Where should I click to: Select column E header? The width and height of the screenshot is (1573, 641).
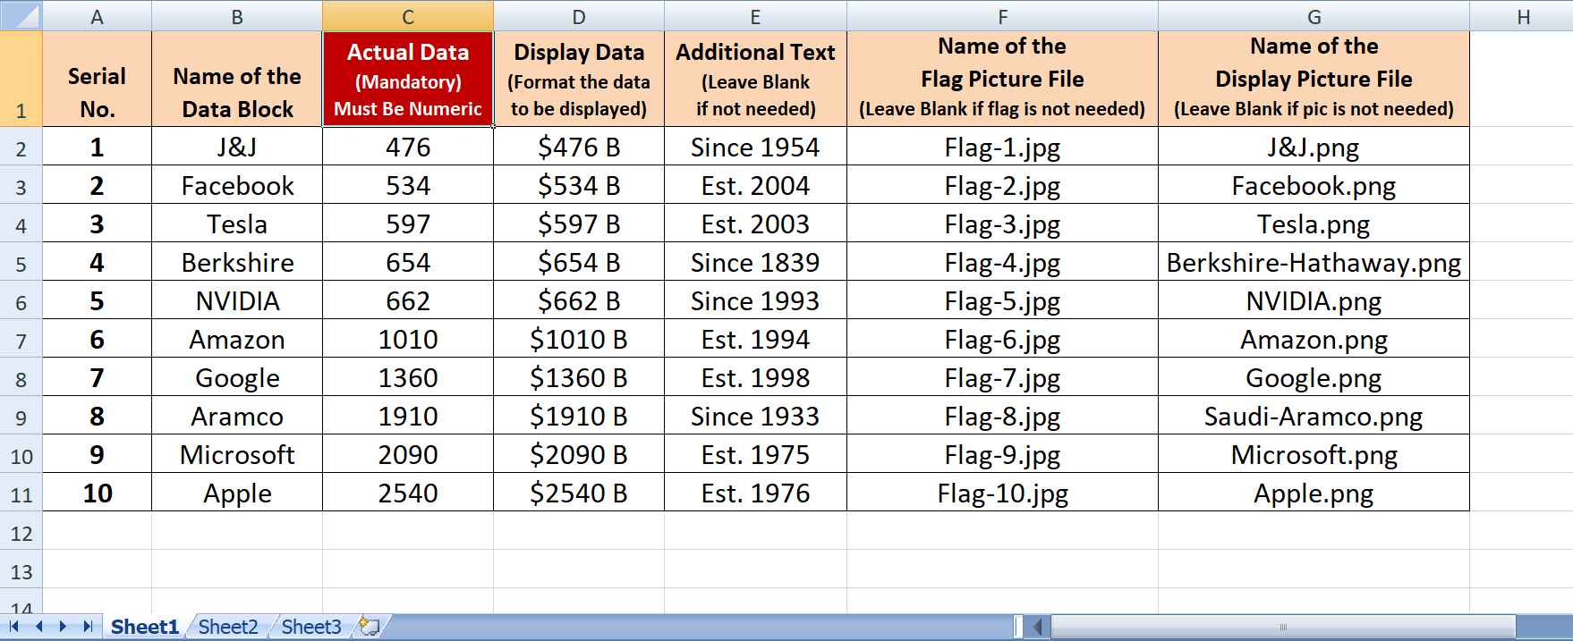pyautogui.click(x=755, y=16)
